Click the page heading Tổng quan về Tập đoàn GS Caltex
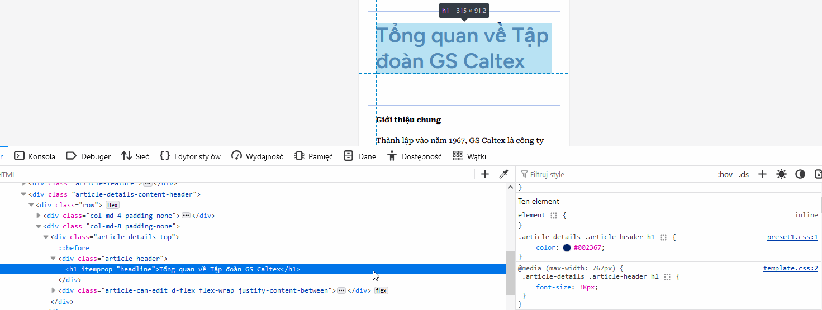This screenshot has height=310, width=822. [x=463, y=48]
